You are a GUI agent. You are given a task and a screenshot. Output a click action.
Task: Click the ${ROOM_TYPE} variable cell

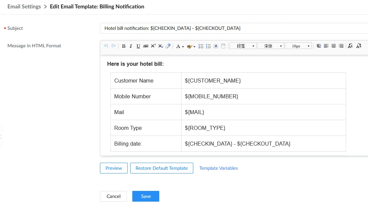click(x=264, y=128)
